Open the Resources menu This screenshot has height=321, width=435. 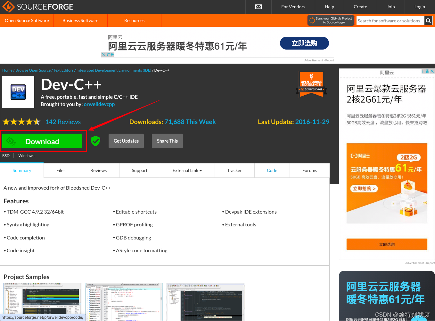134,20
